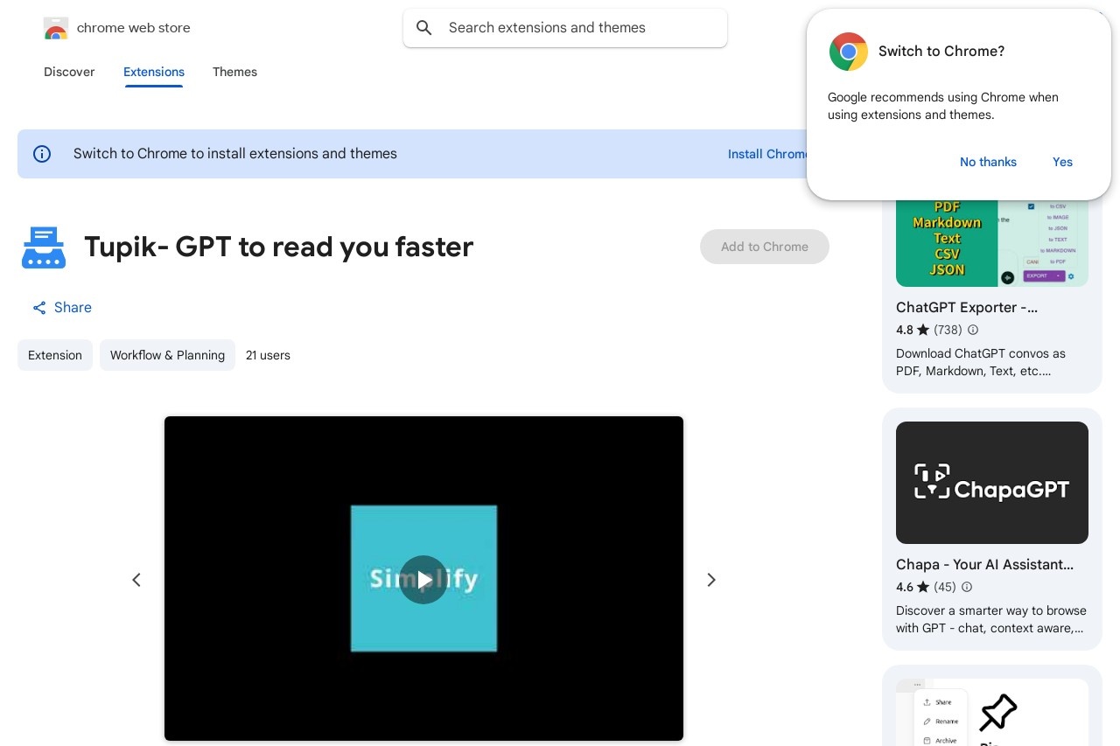Click the Search extensions and themes field
1120x746 pixels.
point(565,28)
